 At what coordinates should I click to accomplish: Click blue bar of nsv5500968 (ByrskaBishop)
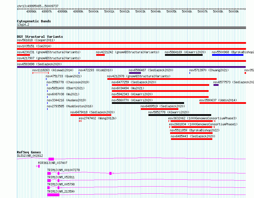pos(227,55)
